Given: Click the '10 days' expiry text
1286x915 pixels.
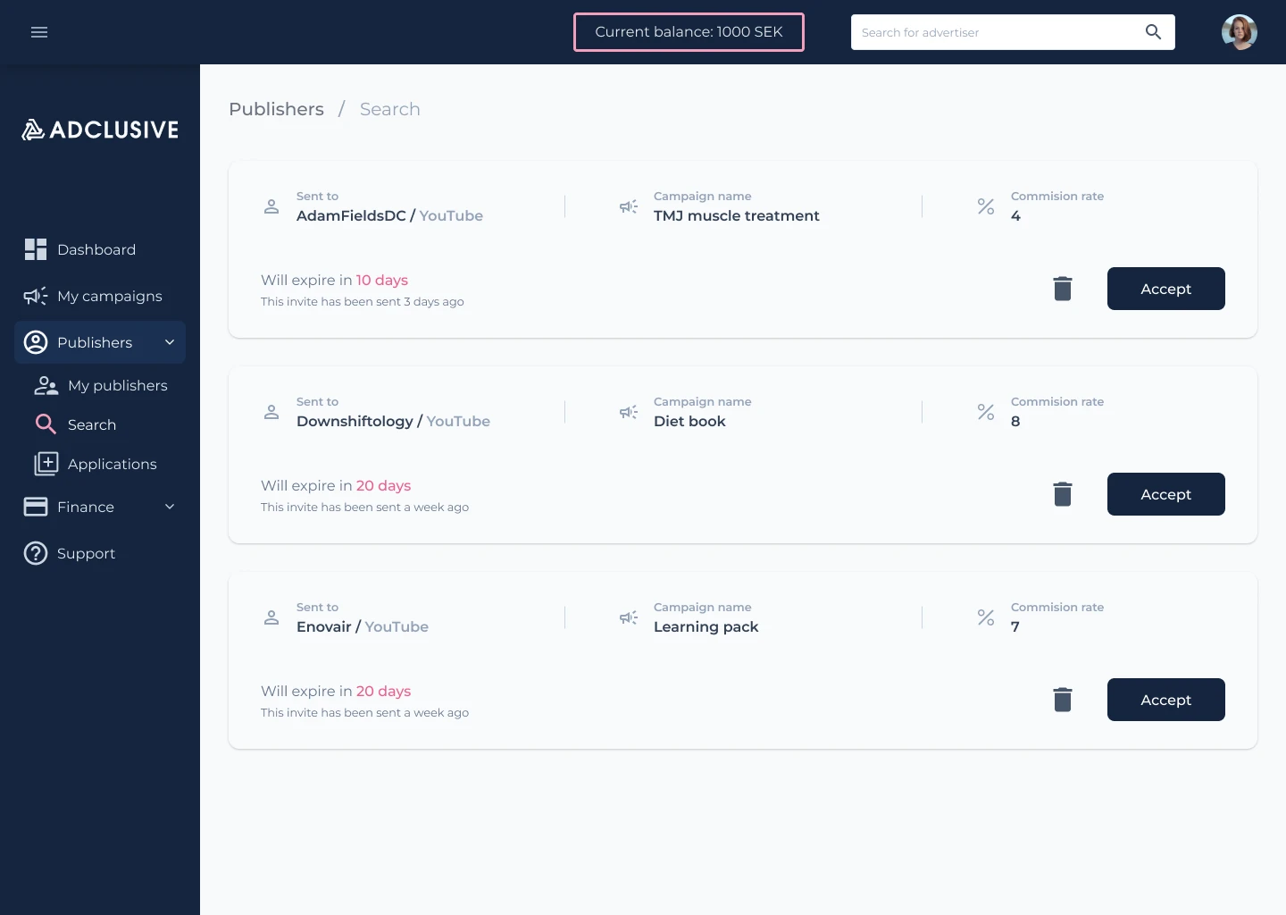Looking at the screenshot, I should click(382, 280).
